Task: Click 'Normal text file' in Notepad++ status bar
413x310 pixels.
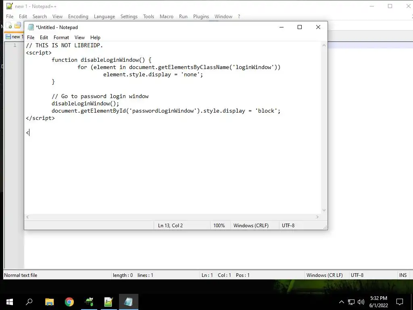Action: click(x=21, y=275)
